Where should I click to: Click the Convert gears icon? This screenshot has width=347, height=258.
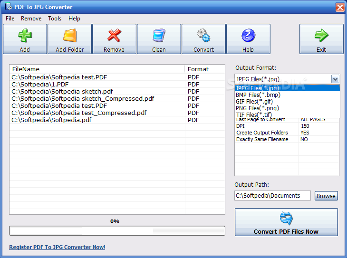pyautogui.click(x=203, y=36)
